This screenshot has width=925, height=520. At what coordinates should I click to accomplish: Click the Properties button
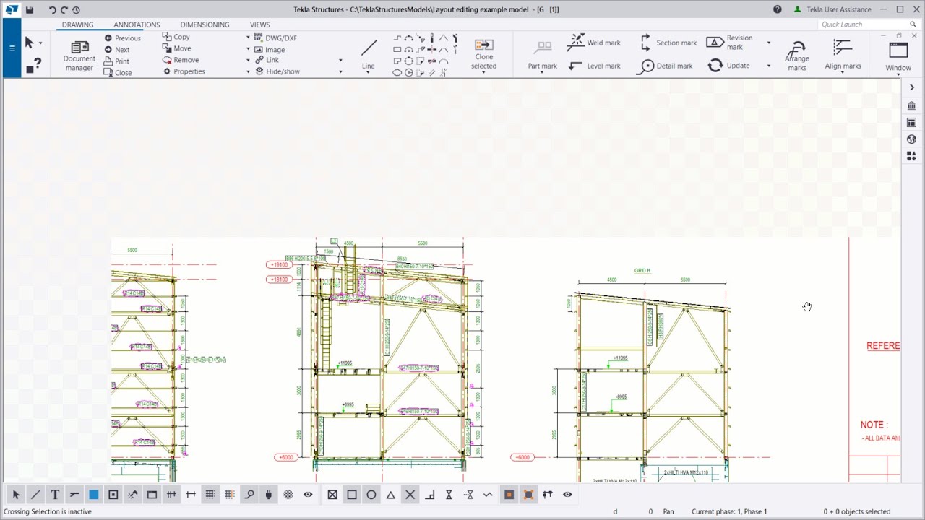pos(184,71)
